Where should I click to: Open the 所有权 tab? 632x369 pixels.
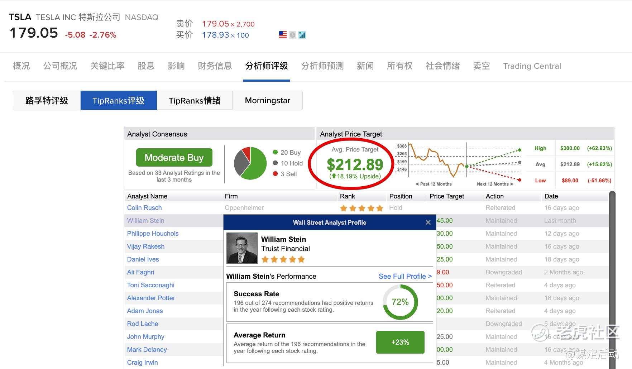pos(400,66)
